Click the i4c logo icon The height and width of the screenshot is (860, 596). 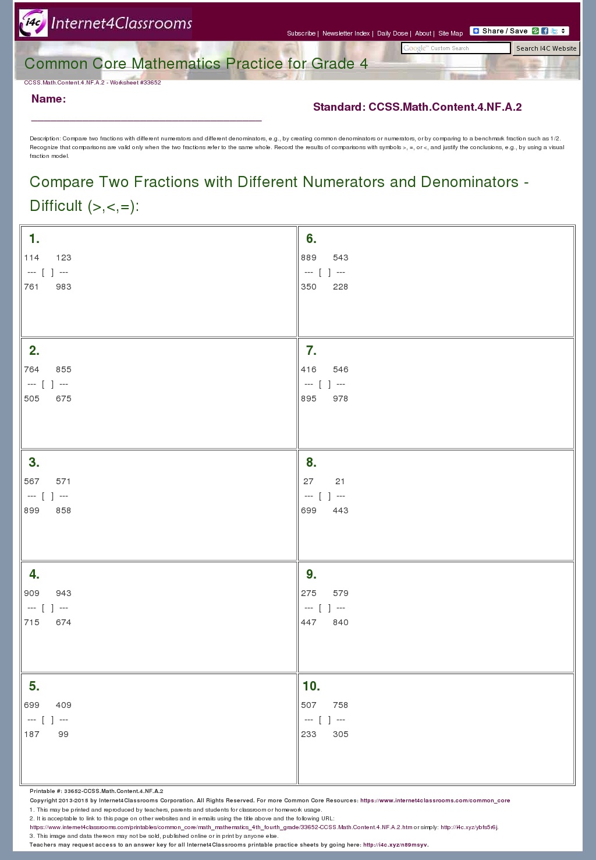click(33, 23)
